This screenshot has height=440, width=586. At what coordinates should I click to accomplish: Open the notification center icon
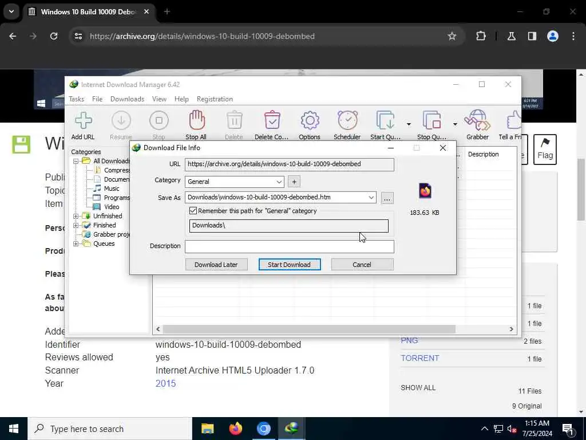point(568,429)
